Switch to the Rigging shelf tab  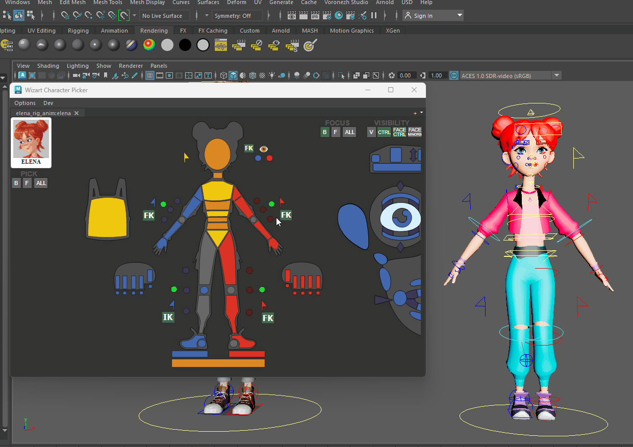click(78, 31)
